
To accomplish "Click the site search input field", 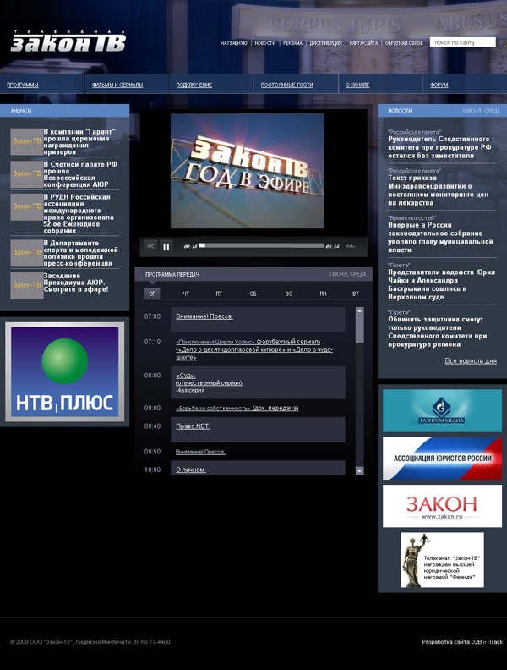I will [462, 42].
